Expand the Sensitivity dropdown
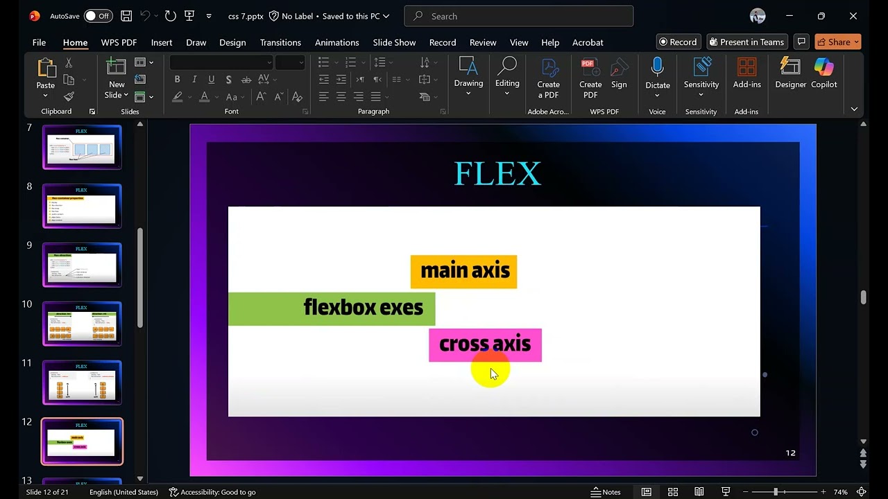The height and width of the screenshot is (499, 888). (x=701, y=95)
